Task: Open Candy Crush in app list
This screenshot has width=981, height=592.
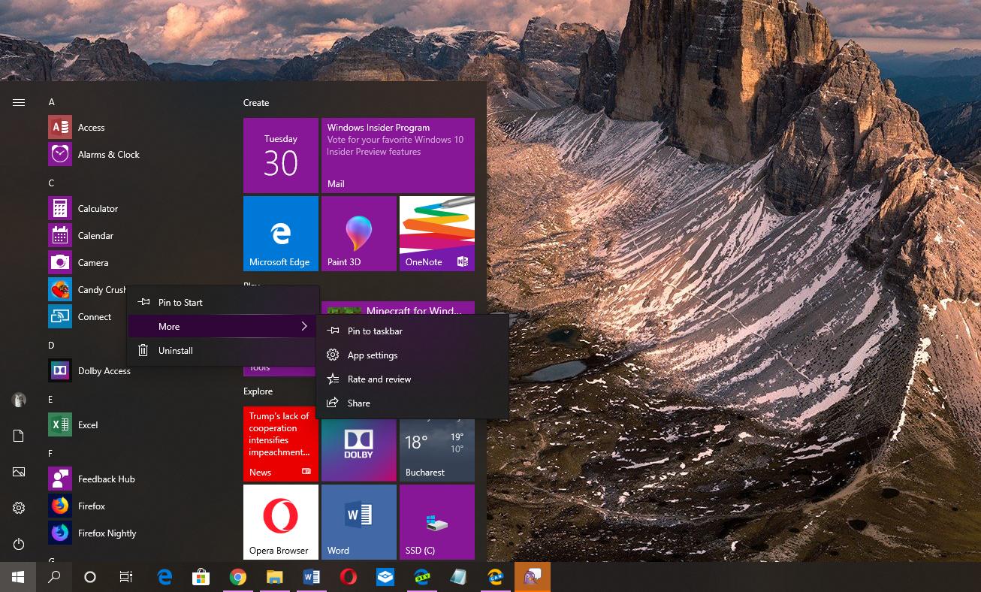Action: (x=87, y=290)
